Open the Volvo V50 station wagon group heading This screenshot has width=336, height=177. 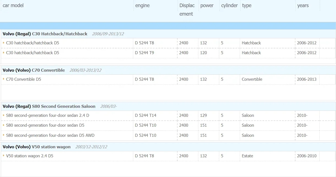pyautogui.click(x=36, y=147)
